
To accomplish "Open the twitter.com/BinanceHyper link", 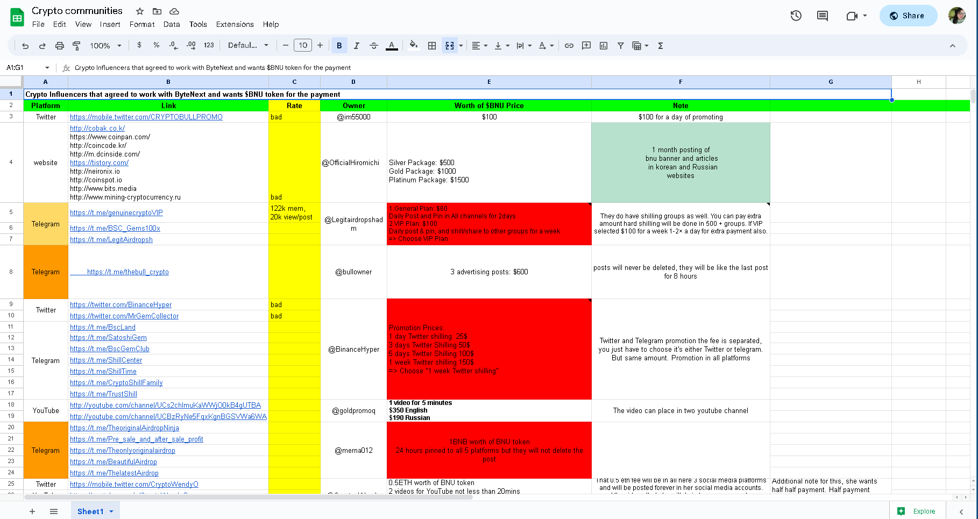I will (x=121, y=304).
